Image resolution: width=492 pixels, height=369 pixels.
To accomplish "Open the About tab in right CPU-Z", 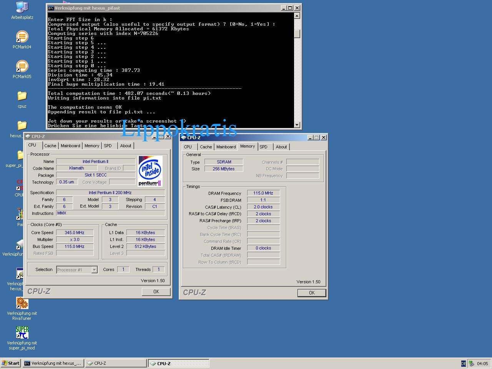I will coord(281,147).
